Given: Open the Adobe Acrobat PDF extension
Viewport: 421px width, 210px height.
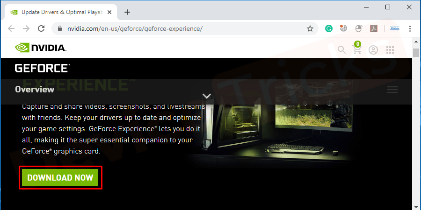Looking at the screenshot, I should click(x=374, y=28).
